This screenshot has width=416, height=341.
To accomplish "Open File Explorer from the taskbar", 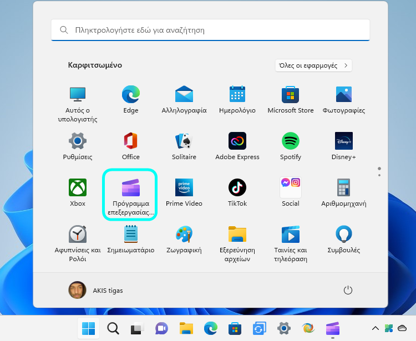I will coord(186,329).
